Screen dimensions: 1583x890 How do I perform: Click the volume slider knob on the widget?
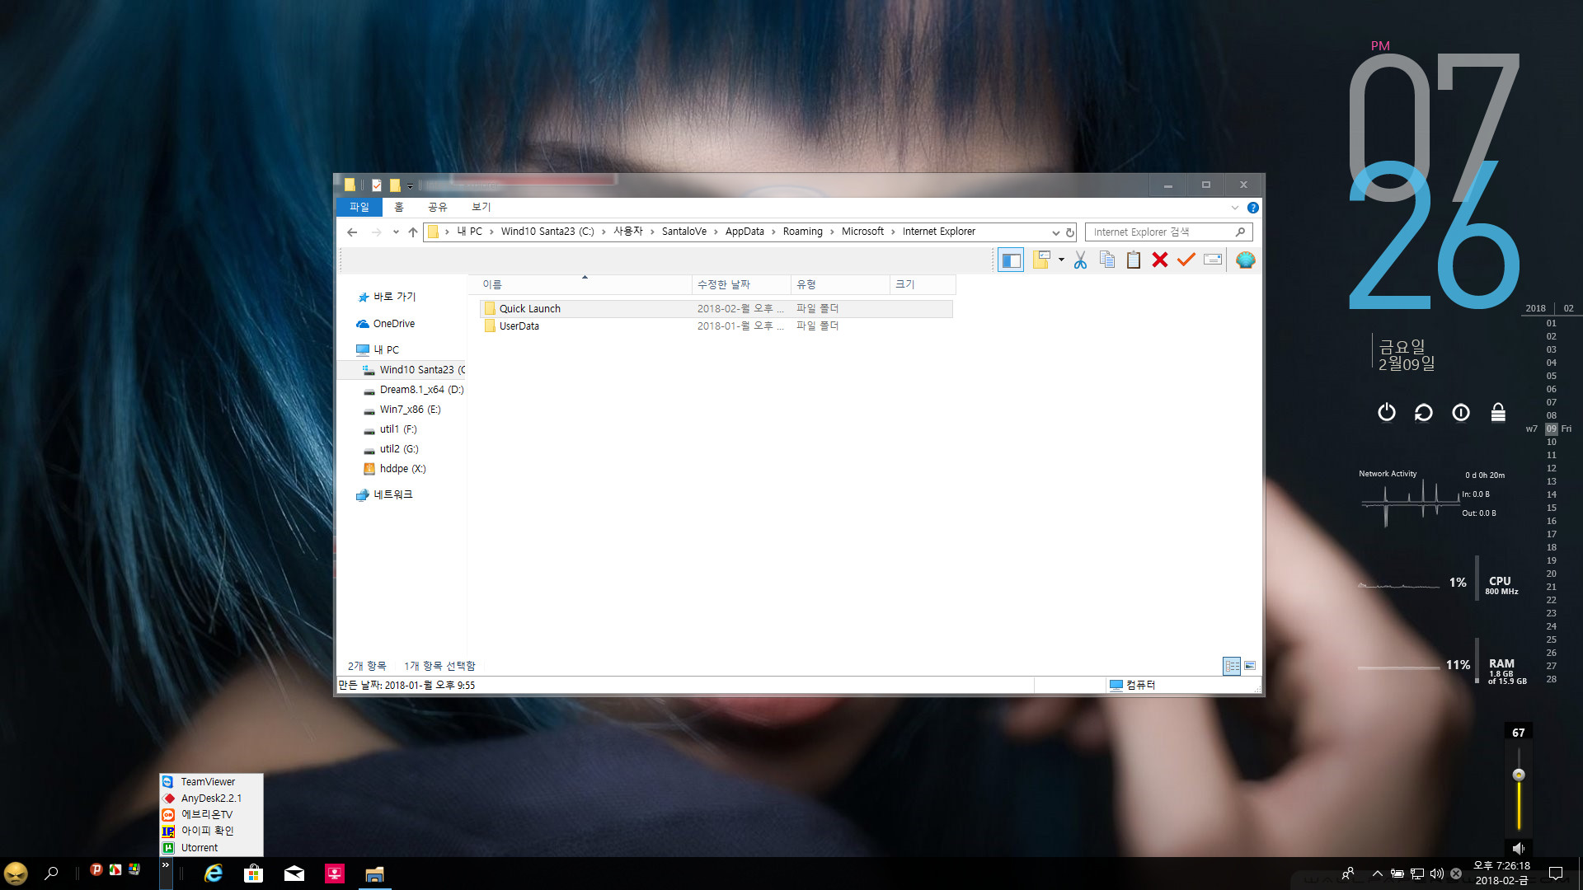[1519, 775]
